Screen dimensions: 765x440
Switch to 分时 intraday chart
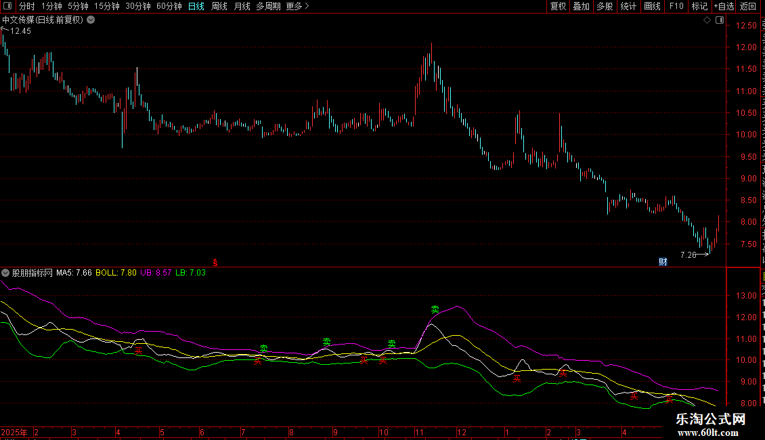[27, 6]
